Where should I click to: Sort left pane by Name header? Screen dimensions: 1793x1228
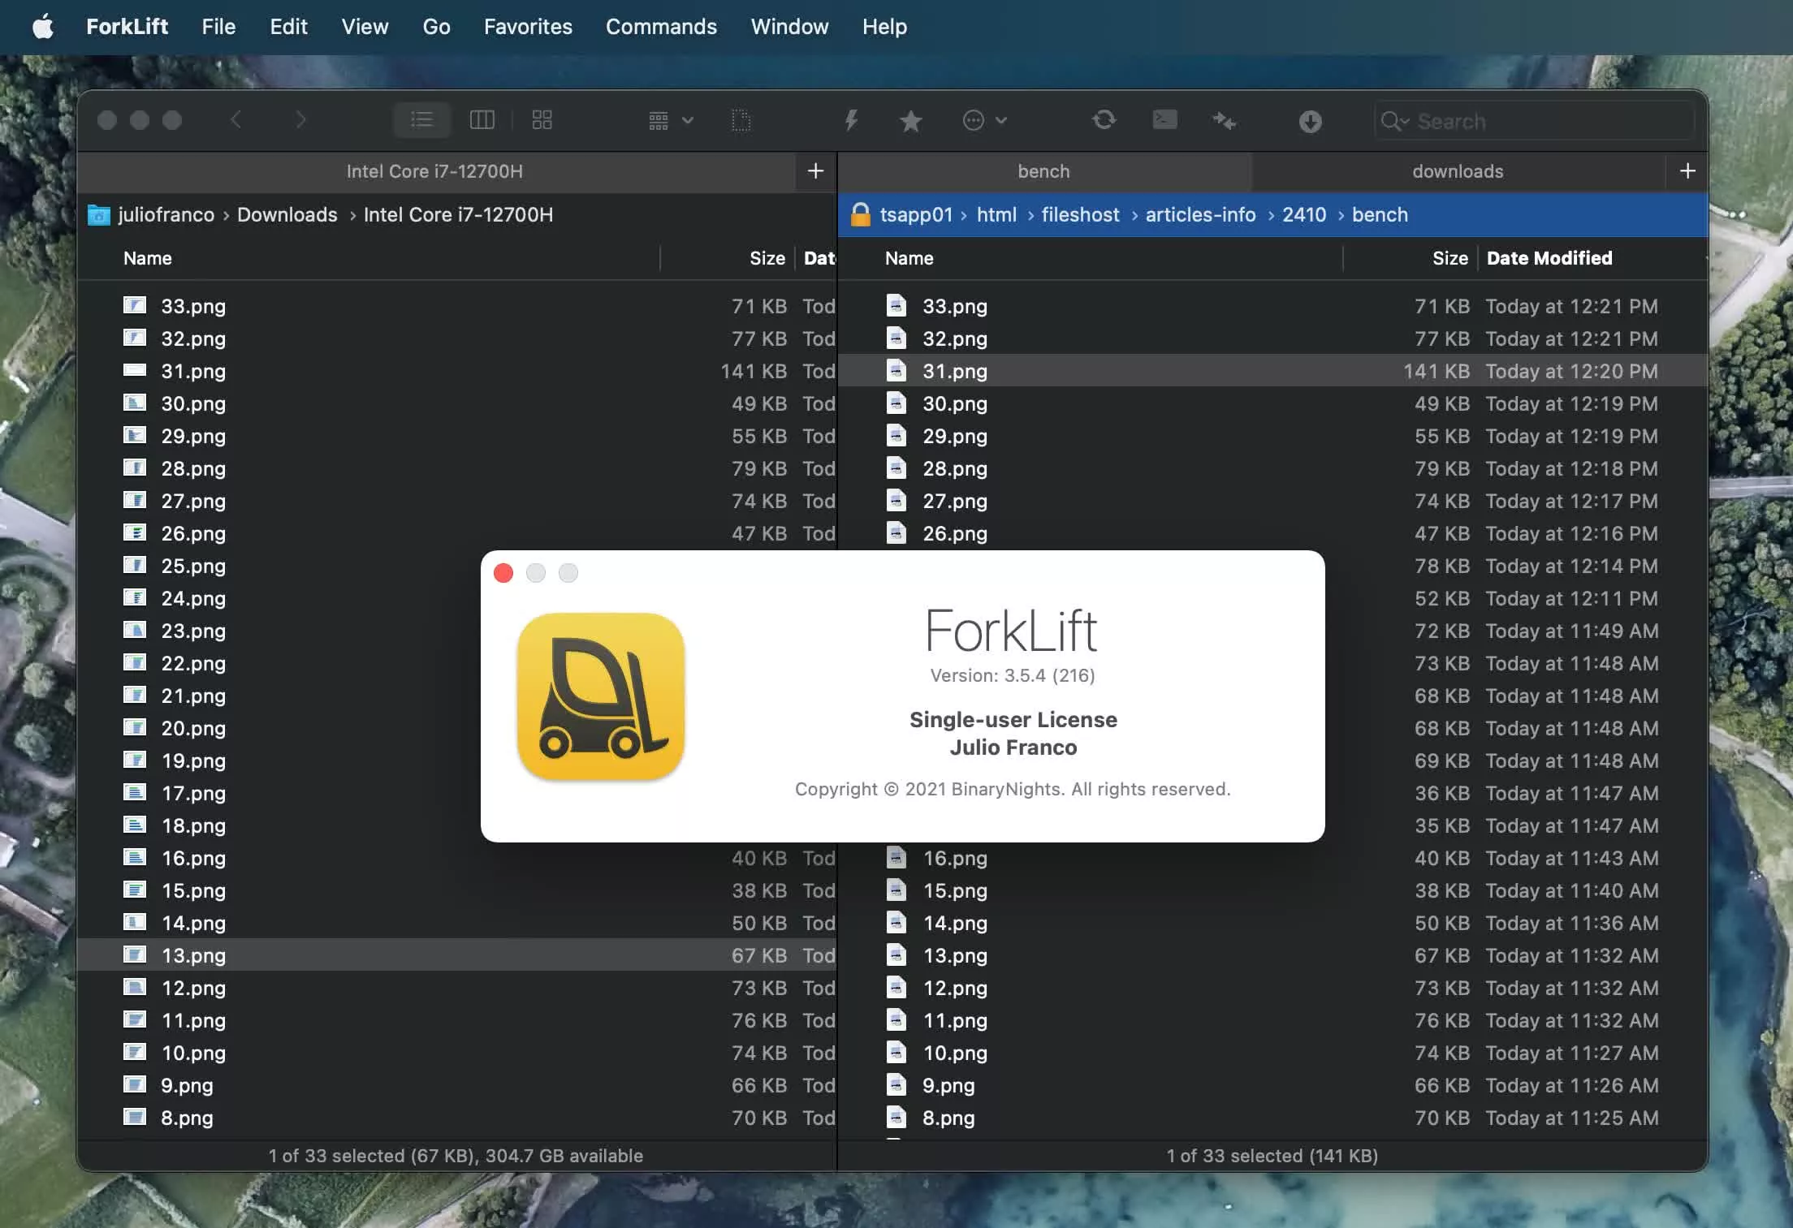(148, 258)
